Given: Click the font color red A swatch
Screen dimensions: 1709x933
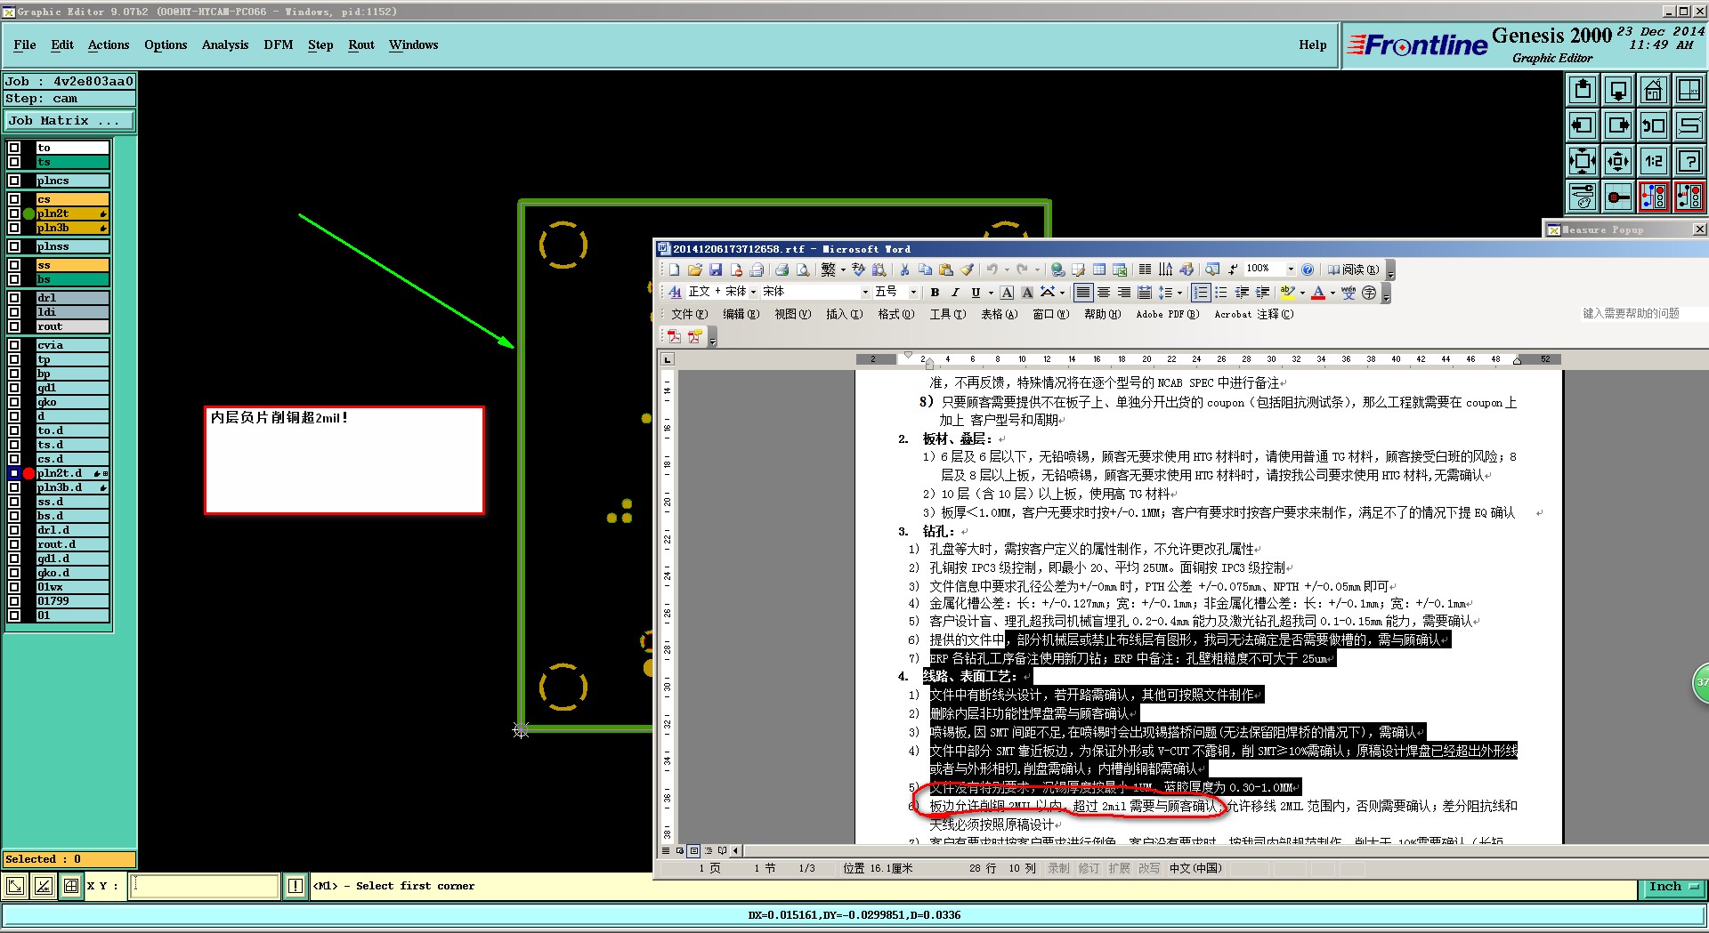Looking at the screenshot, I should [1318, 293].
